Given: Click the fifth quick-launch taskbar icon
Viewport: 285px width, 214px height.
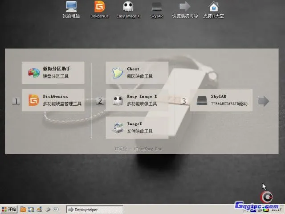Looking at the screenshot, I should point(56,210).
